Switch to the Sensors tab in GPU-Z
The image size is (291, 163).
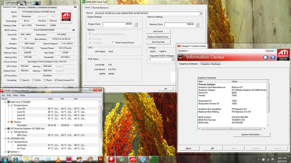pos(22,7)
